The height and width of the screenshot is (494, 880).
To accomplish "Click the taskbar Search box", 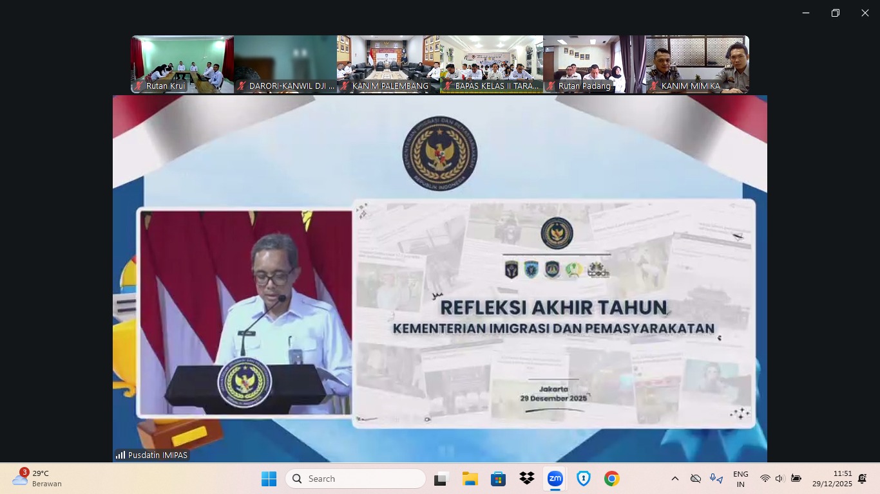I will click(x=356, y=479).
